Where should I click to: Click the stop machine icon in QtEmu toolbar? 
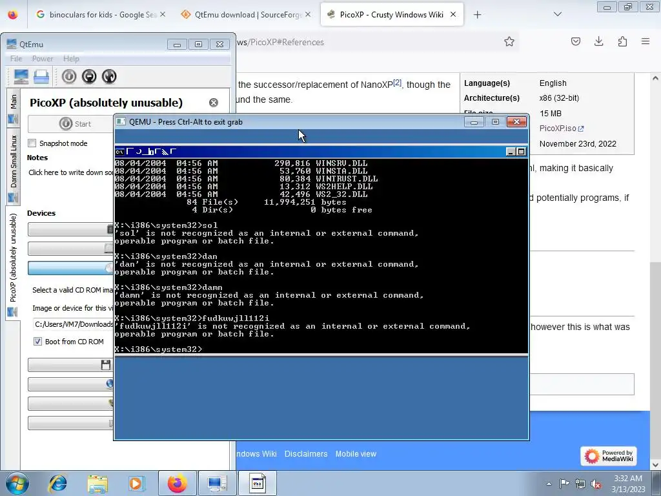point(89,76)
